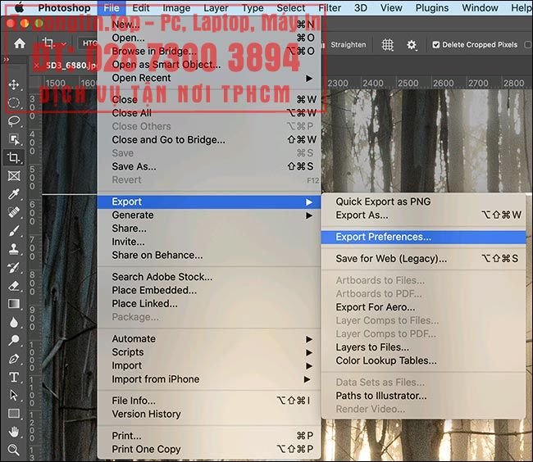This screenshot has width=533, height=462.
Task: Choose Export Preferences from submenu
Action: point(423,237)
